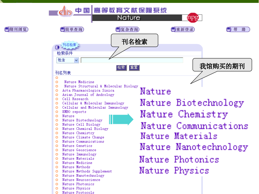This screenshot has height=194, width=259.
Task: Open the 简单查询 simple search menu
Action: [x=72, y=30]
